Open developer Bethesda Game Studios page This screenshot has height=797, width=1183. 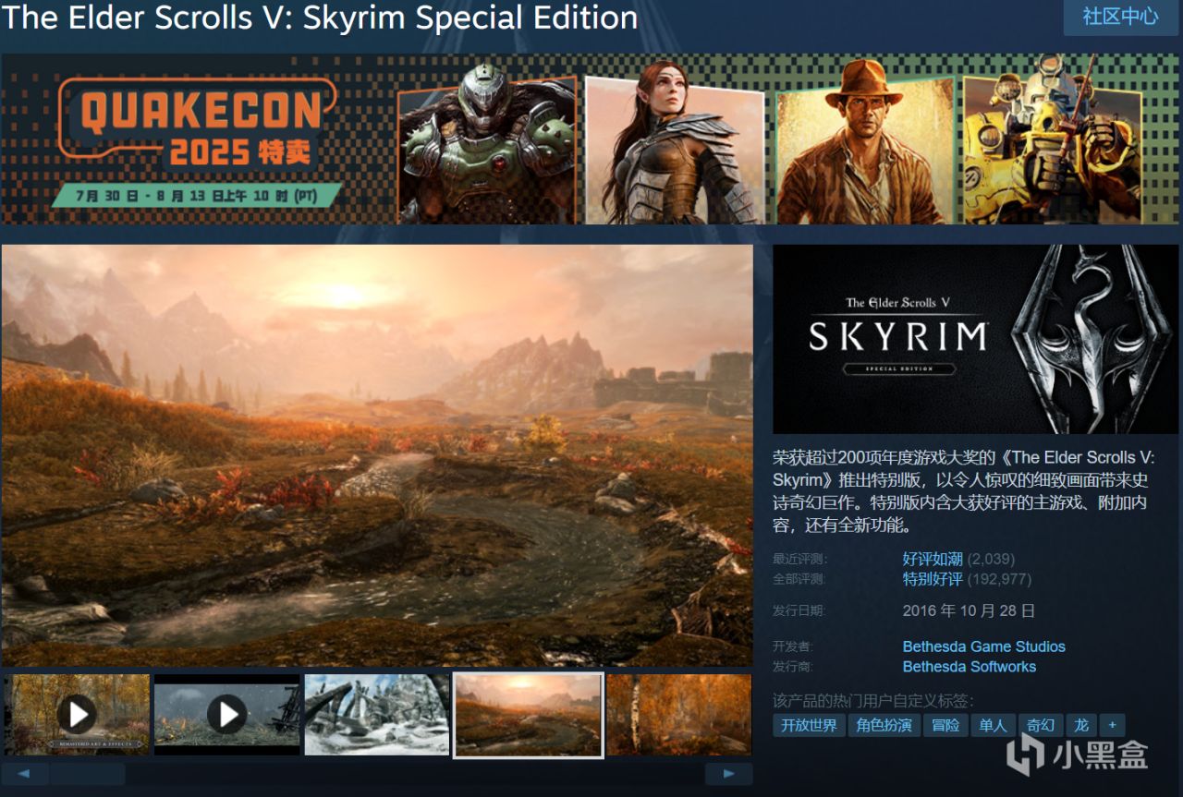[x=983, y=646]
